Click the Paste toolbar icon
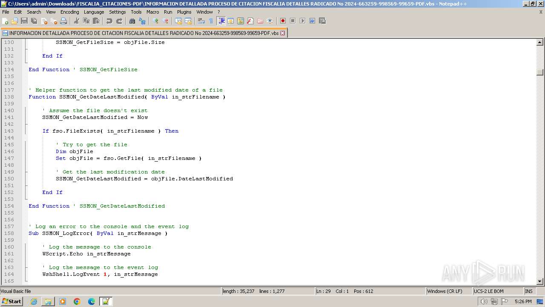Image resolution: width=545 pixels, height=307 pixels. [96, 21]
